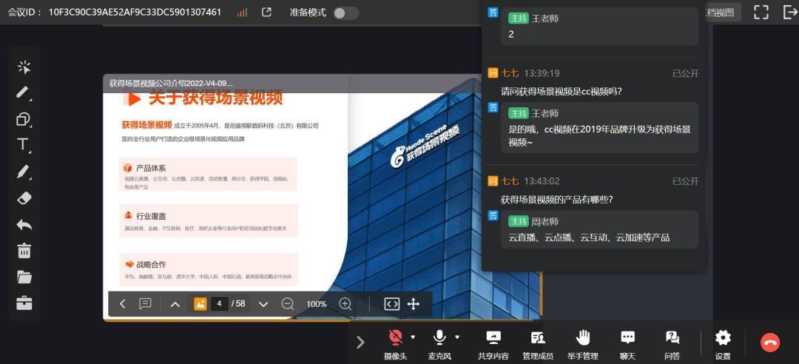Click the 产品体系 section on the slide
Viewport: 799px width, 364px height.
pyautogui.click(x=208, y=174)
